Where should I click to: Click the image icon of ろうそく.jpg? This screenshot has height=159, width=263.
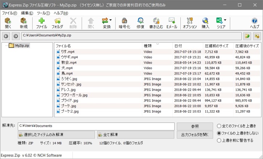(x=58, y=79)
